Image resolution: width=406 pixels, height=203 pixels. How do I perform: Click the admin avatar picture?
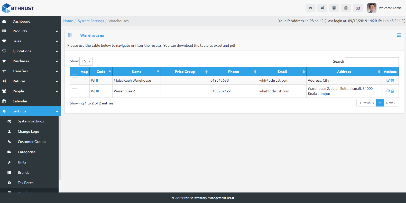(x=372, y=8)
